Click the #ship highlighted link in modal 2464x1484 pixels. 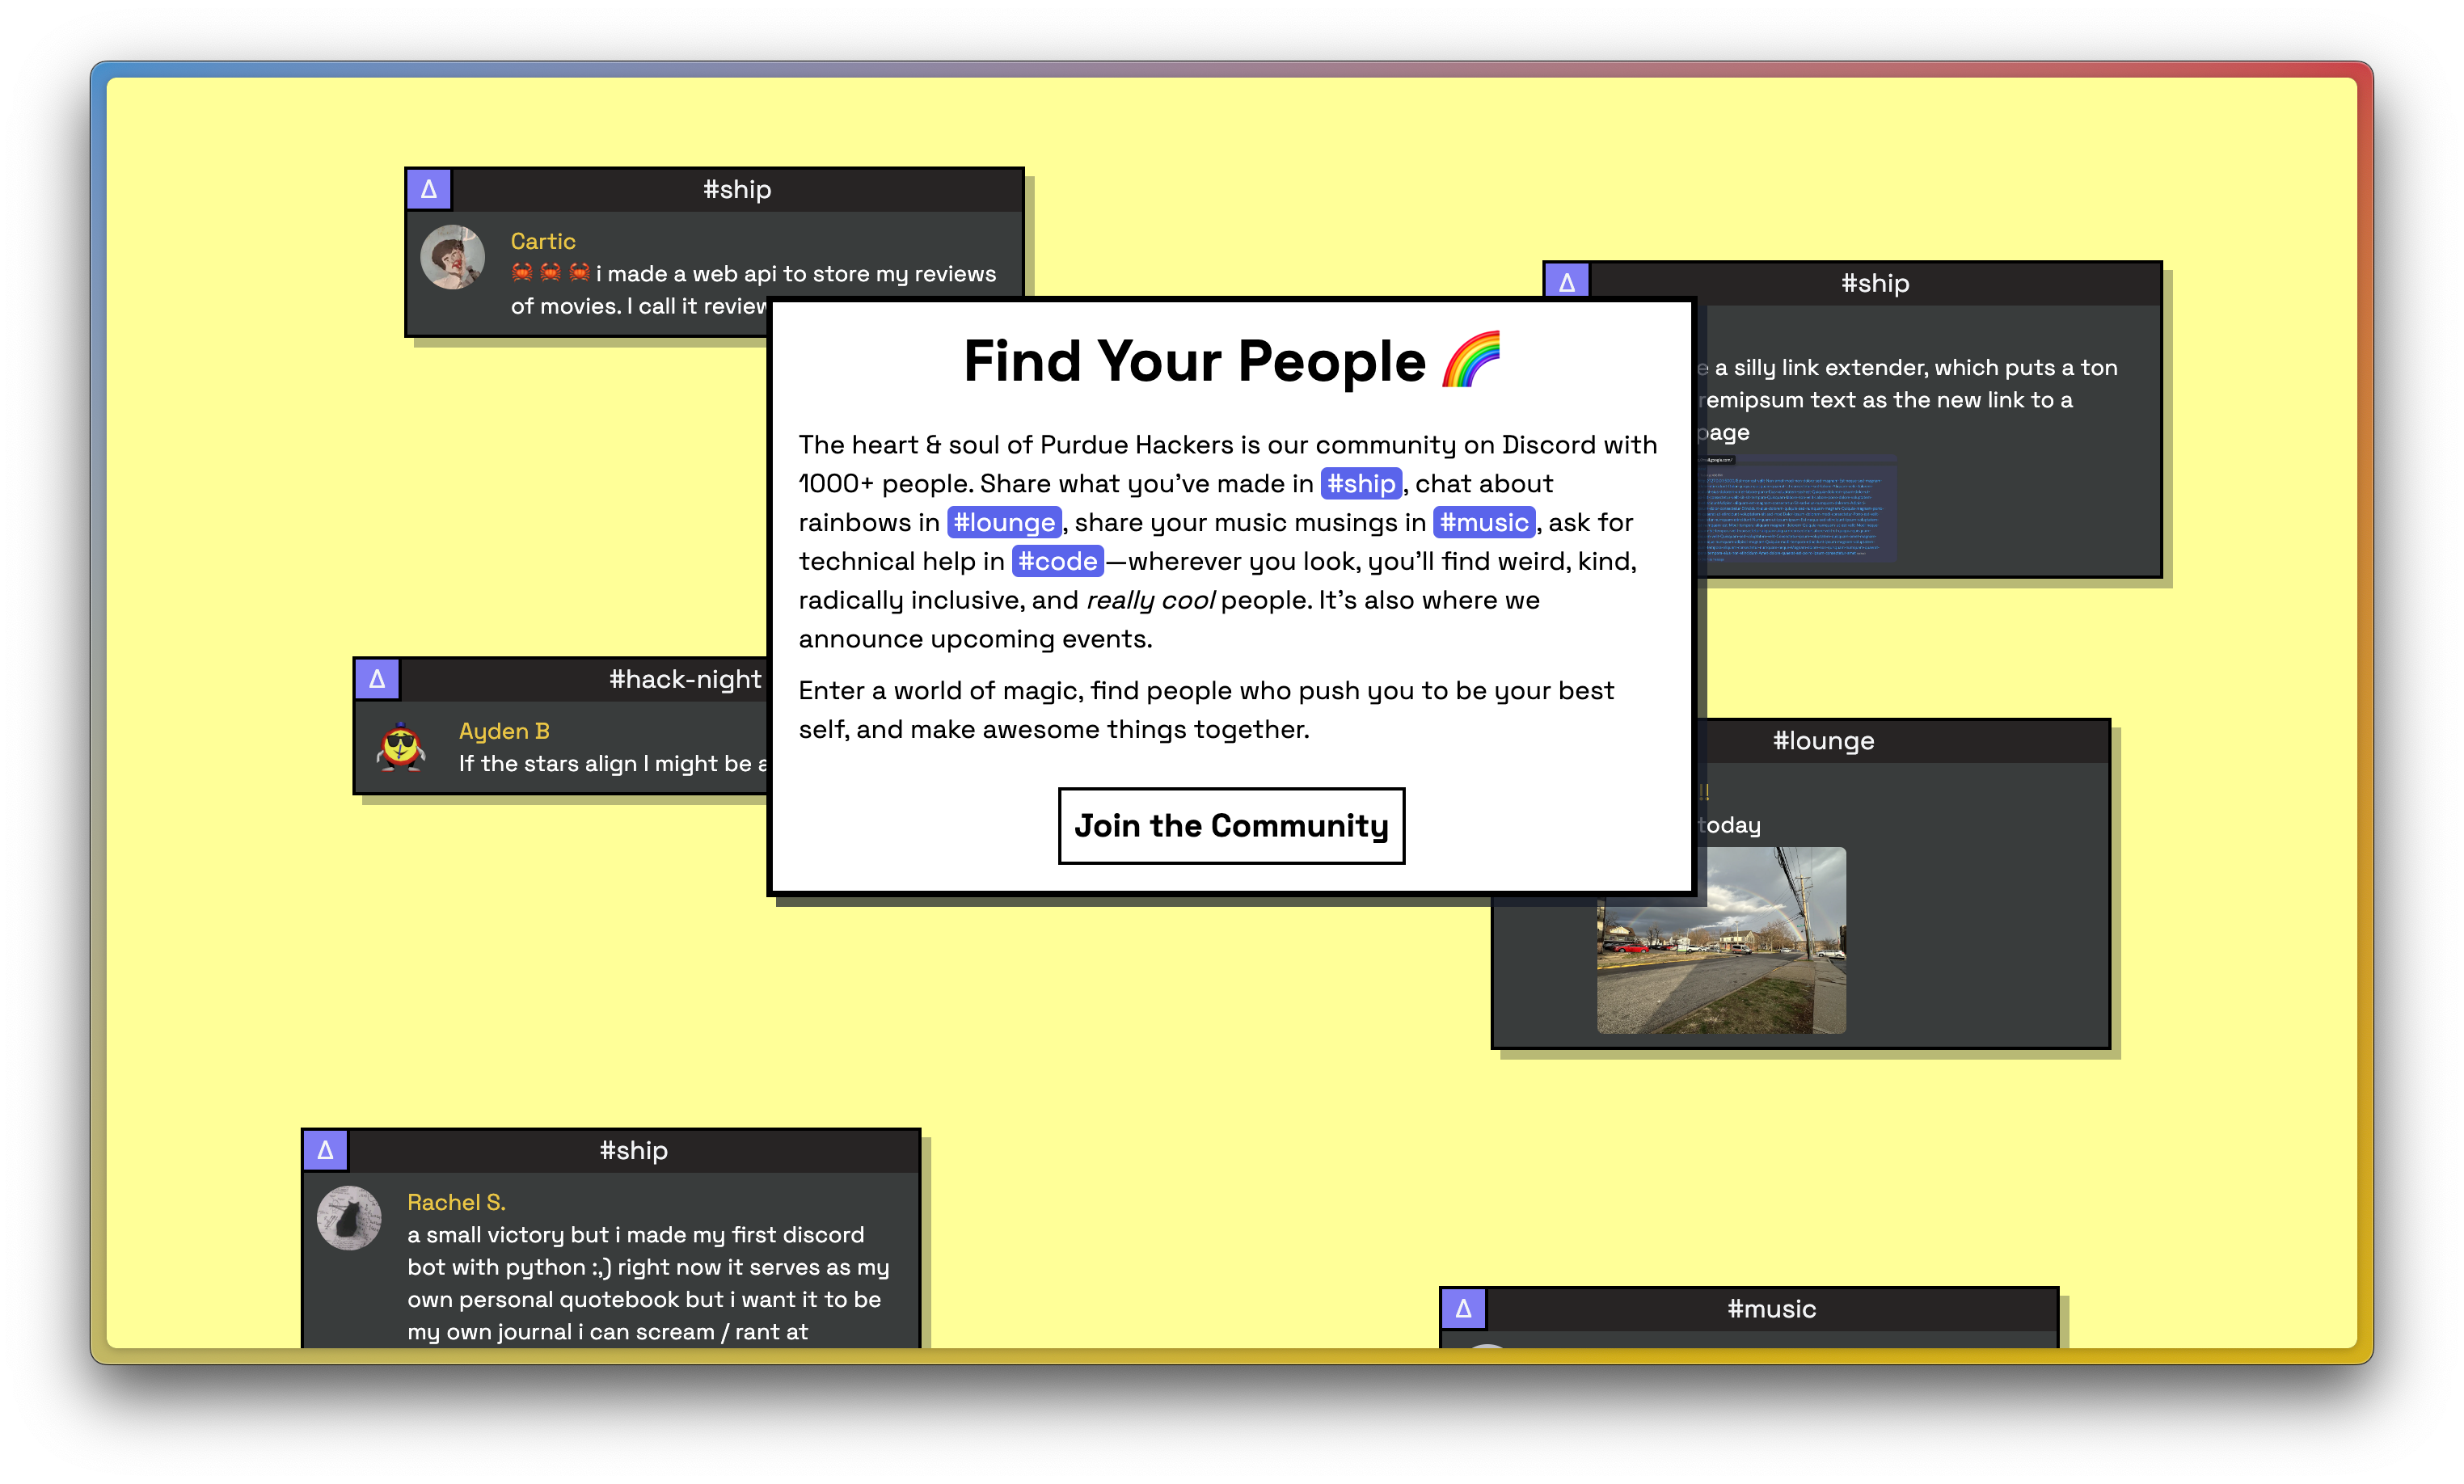tap(1357, 483)
